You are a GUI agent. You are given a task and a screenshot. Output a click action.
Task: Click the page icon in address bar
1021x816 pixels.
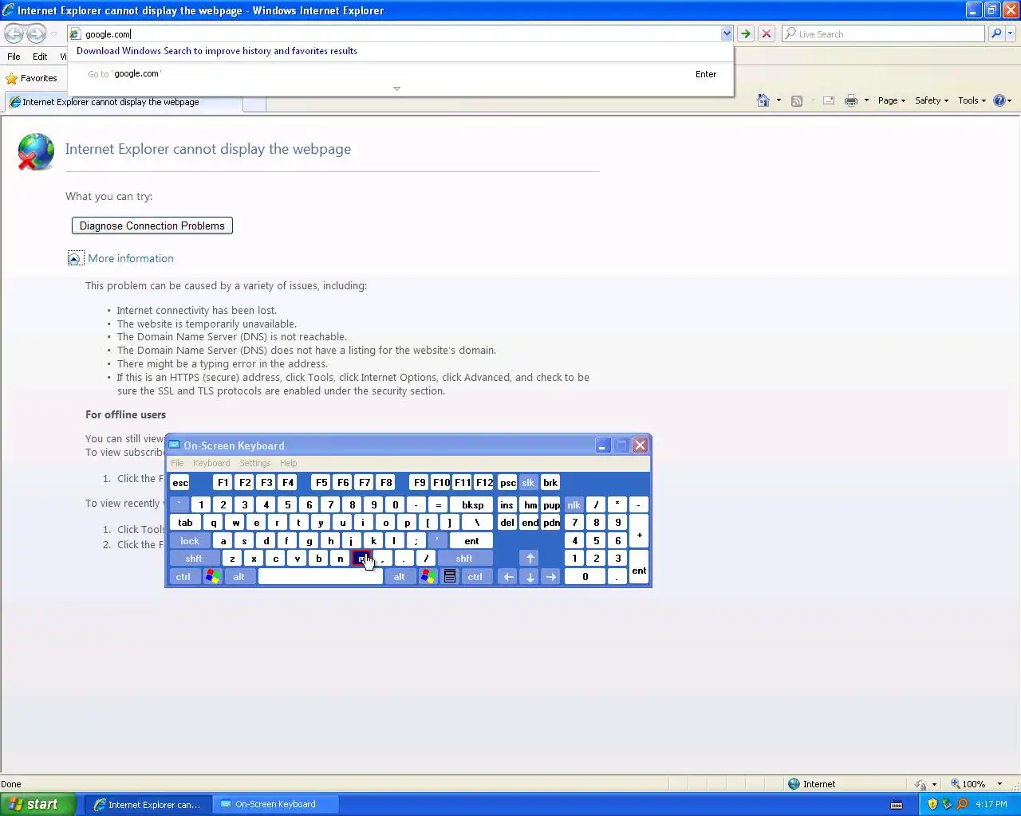coord(75,33)
